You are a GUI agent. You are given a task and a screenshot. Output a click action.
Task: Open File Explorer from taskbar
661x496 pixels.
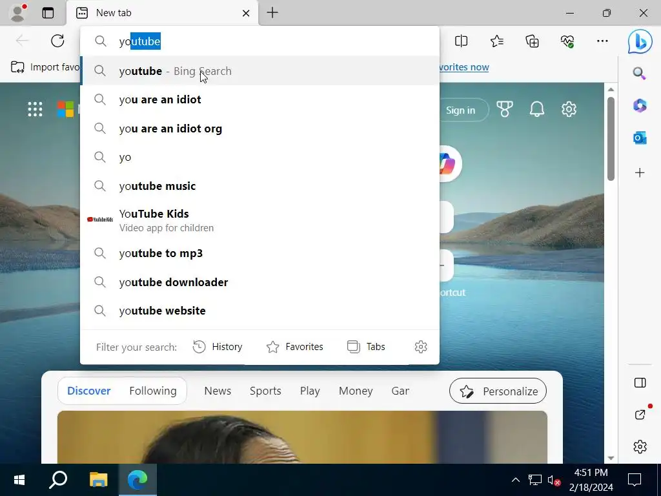(99, 480)
